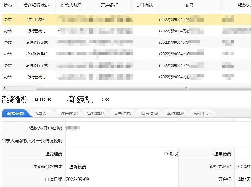Screen dimensions: 251x187
Task: Click the scroll-left arrow of the table scrollbar
Action: click(x=3, y=88)
